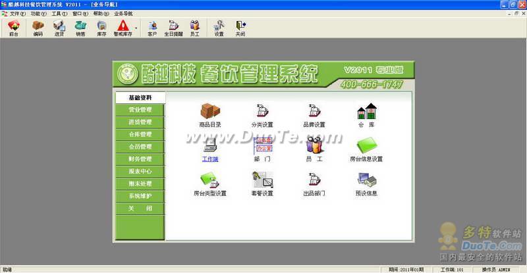Screen dimensions: 527x273
Task: Switch to 营业管理 in the sidebar
Action: point(140,110)
